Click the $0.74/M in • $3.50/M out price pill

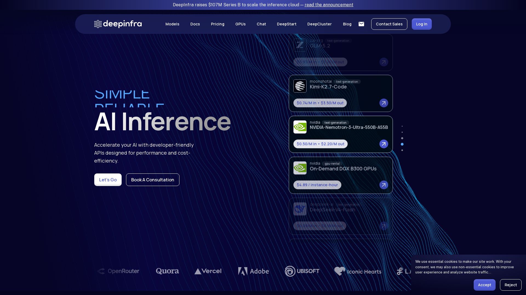pyautogui.click(x=320, y=103)
